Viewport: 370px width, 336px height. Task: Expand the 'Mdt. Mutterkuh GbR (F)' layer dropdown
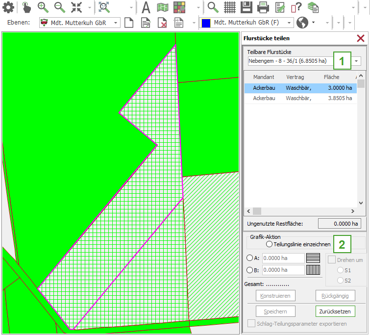(289, 23)
